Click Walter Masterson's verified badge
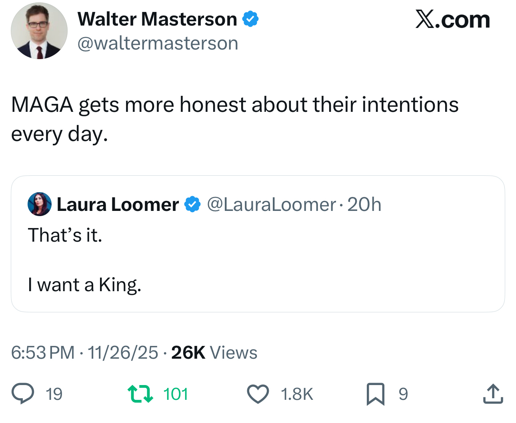Screen dimensions: 516x423 [x=250, y=19]
